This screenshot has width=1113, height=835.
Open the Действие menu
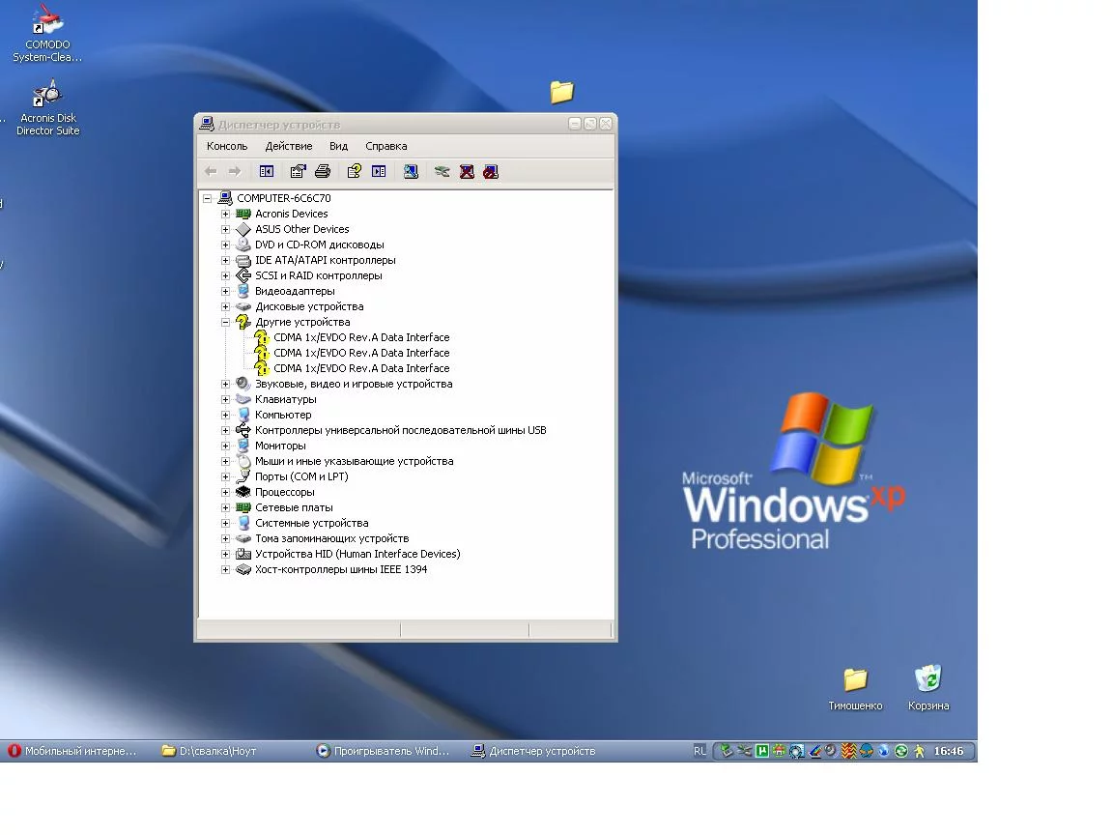pyautogui.click(x=288, y=146)
